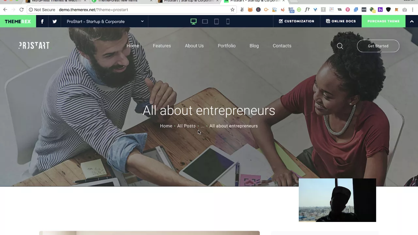Open Contacts menu item
The image size is (418, 235).
click(282, 46)
